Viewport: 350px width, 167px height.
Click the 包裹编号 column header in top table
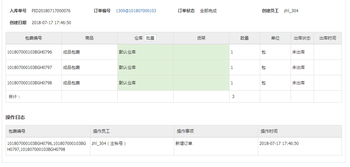(x=34, y=38)
